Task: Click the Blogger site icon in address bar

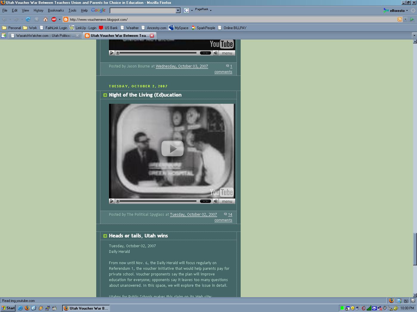Action: tap(66, 19)
